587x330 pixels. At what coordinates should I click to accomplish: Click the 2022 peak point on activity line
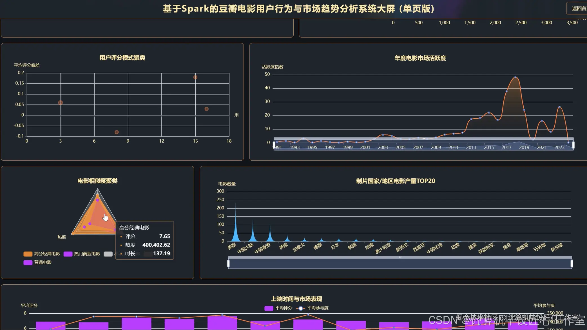[x=559, y=107]
